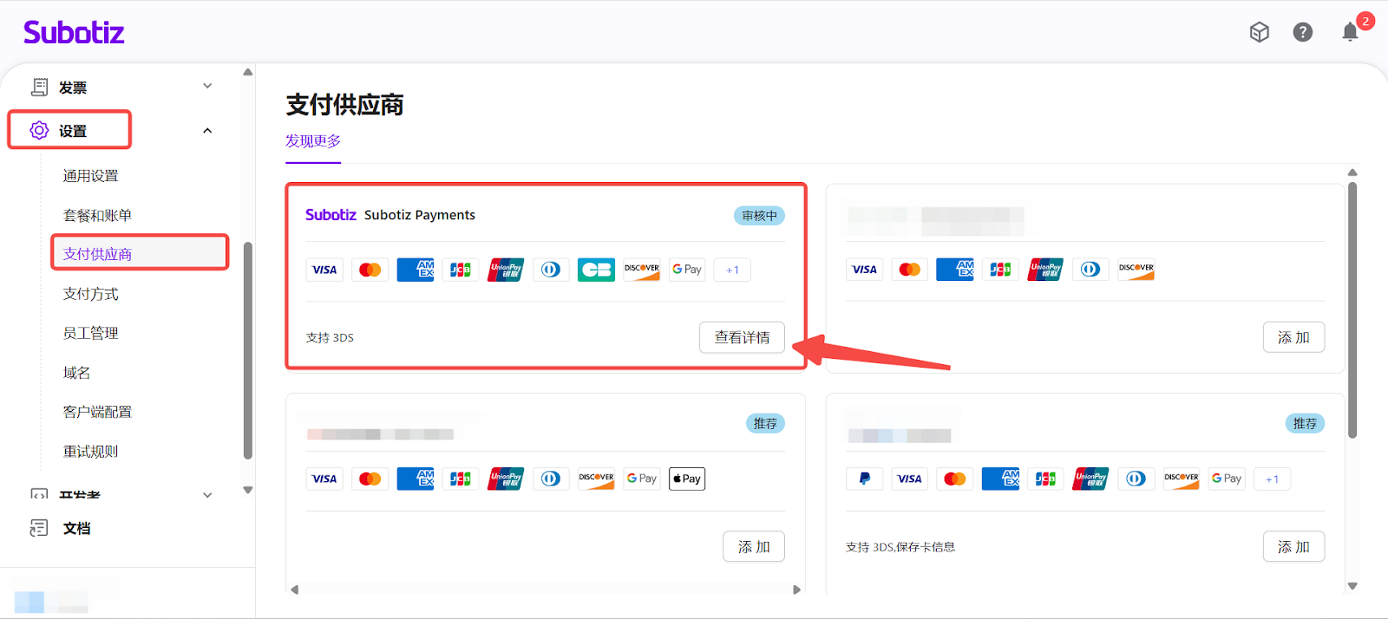Click 审核中 status badge on Subotiz Payments
1388x619 pixels.
(759, 216)
